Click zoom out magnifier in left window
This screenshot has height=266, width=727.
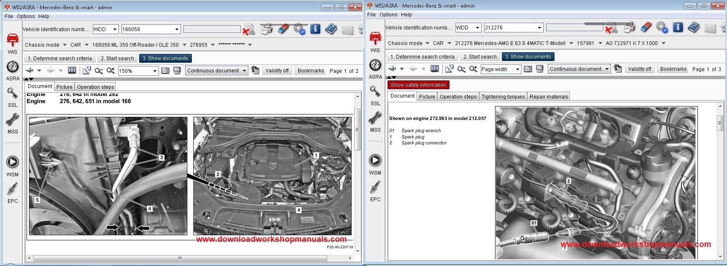[x=99, y=71]
